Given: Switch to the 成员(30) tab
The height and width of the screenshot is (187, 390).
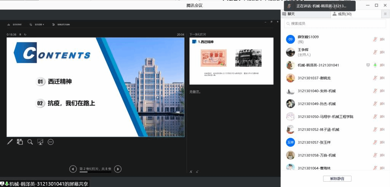Looking at the screenshot, I should click(342, 14).
